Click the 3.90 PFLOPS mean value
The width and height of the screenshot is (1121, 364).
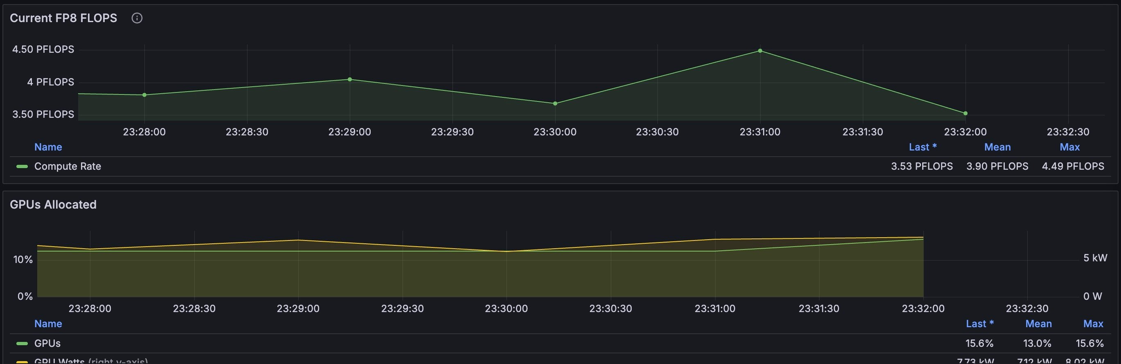pos(997,166)
